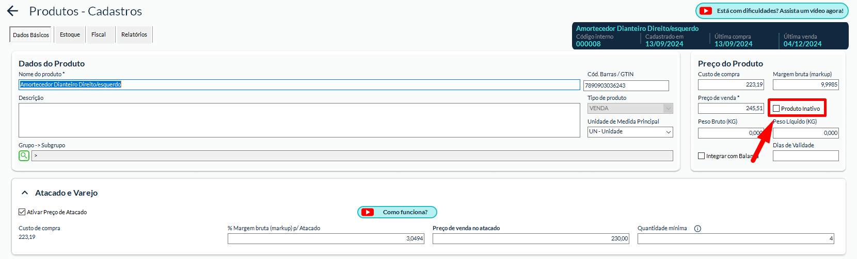Image resolution: width=857 pixels, height=259 pixels.
Task: Click the info icon beside Quantidade mínima
Action: click(697, 229)
